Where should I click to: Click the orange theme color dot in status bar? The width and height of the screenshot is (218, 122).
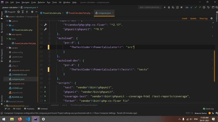coord(209,113)
